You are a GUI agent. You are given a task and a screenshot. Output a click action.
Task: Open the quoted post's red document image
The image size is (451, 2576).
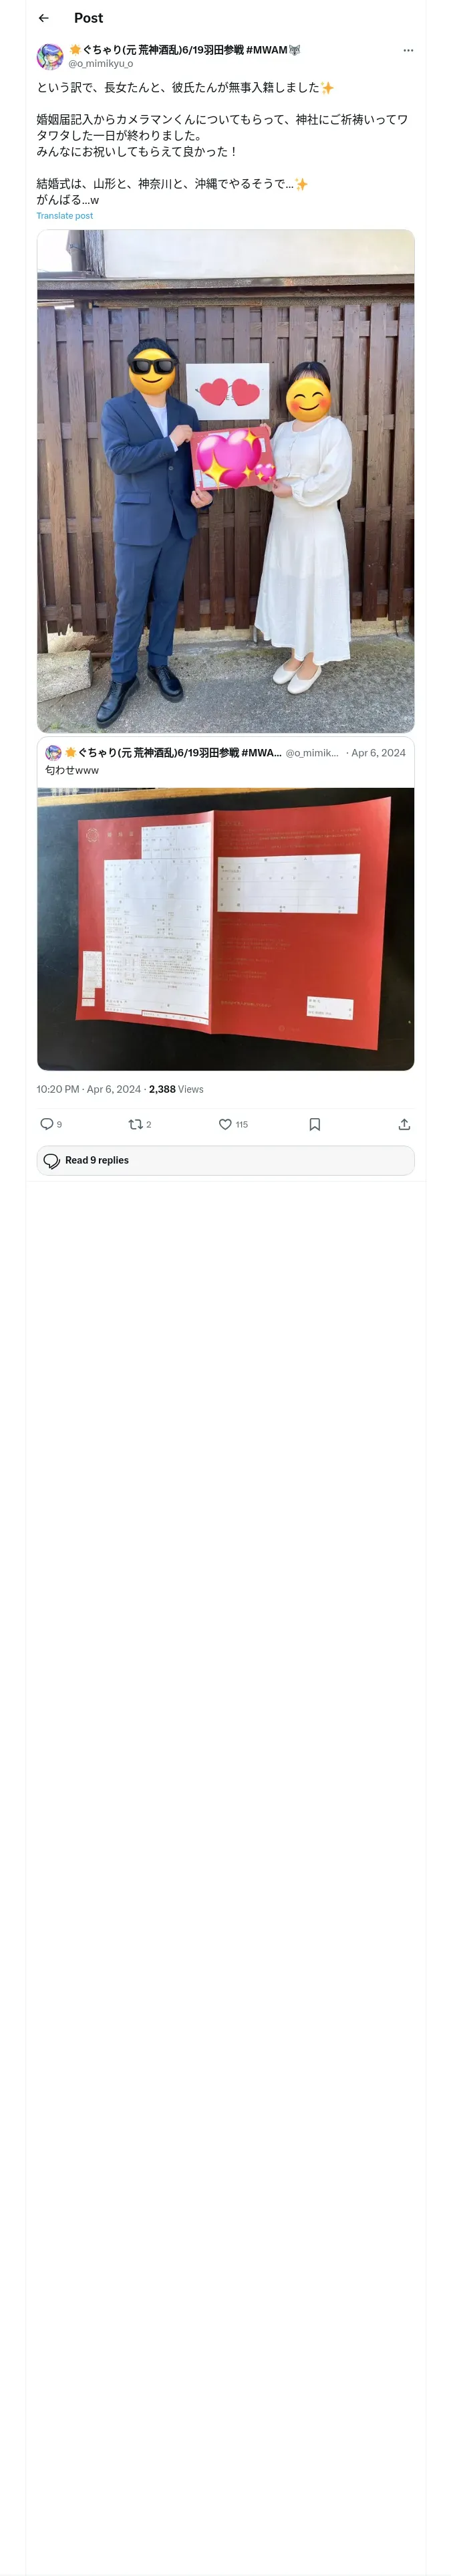[225, 928]
